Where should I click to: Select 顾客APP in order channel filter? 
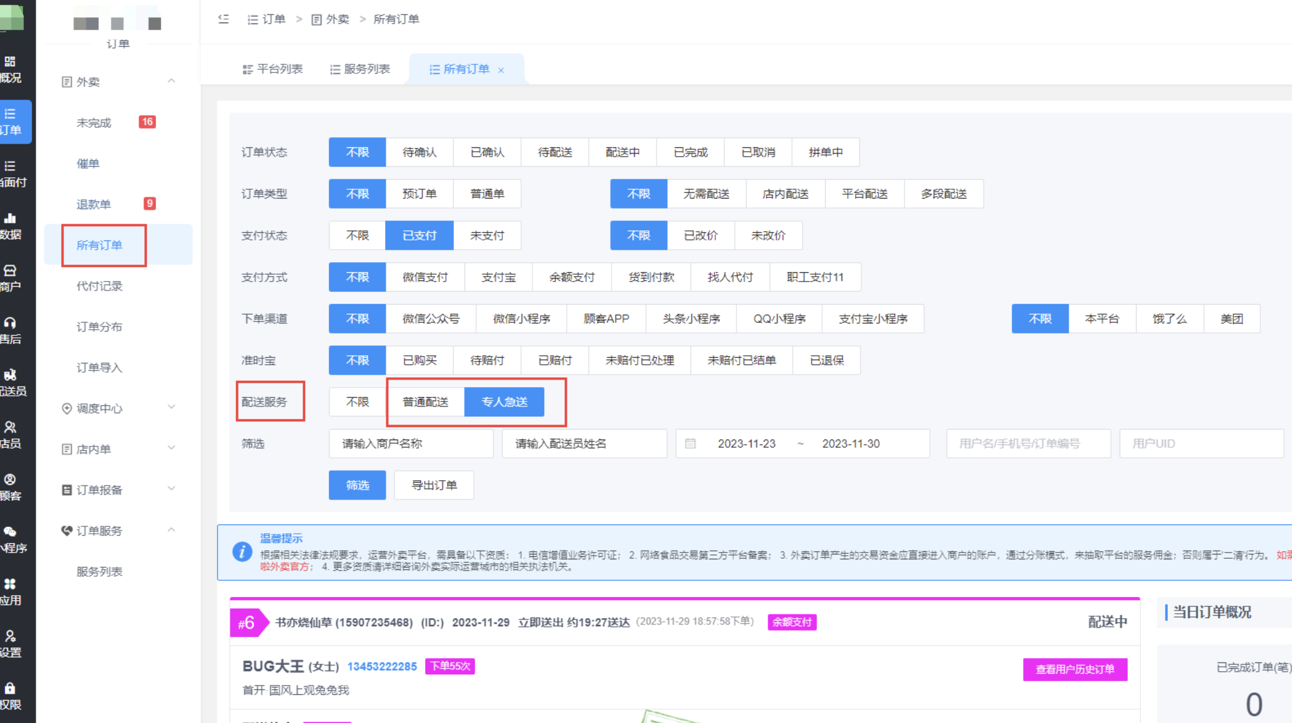606,319
